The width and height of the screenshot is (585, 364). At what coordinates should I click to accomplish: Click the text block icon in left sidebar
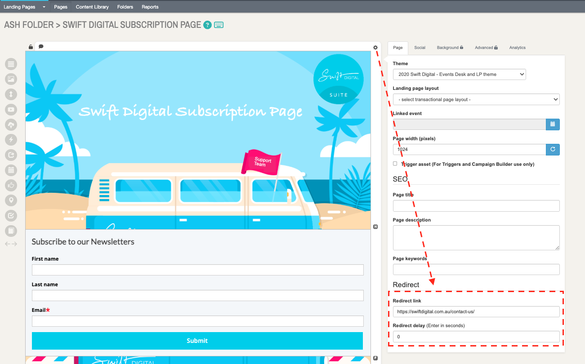[x=11, y=64]
